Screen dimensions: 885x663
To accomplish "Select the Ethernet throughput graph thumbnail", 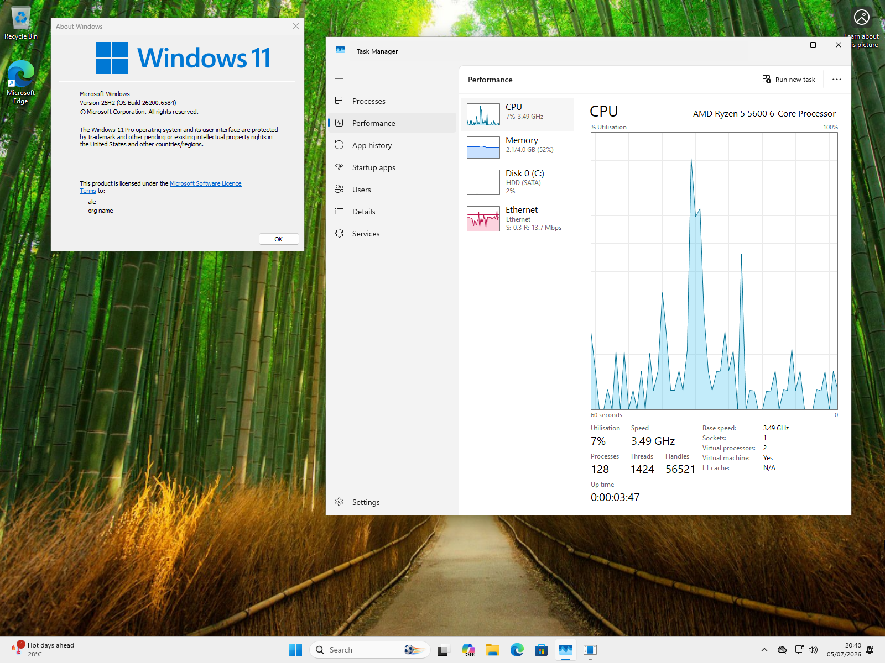I will coord(483,219).
